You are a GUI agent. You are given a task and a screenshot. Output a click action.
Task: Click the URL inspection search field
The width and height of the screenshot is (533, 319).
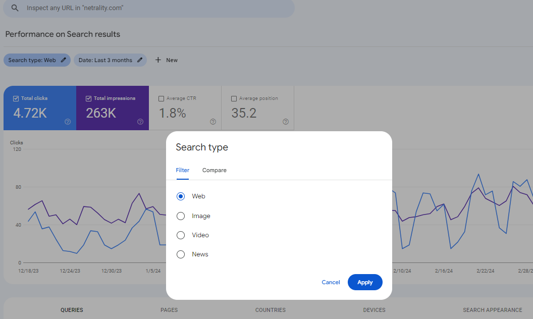click(x=151, y=8)
